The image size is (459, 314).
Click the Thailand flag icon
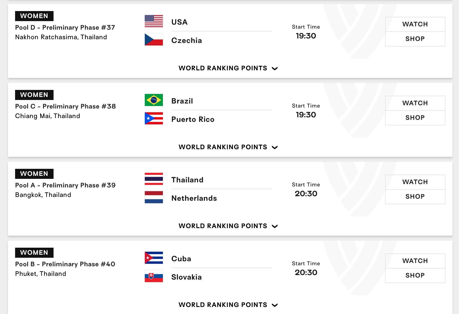tap(154, 179)
